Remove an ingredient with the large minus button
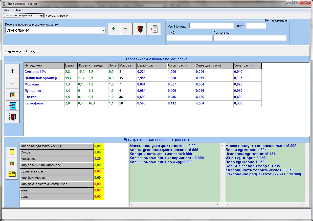This screenshot has height=221, width=313. click(x=12, y=83)
